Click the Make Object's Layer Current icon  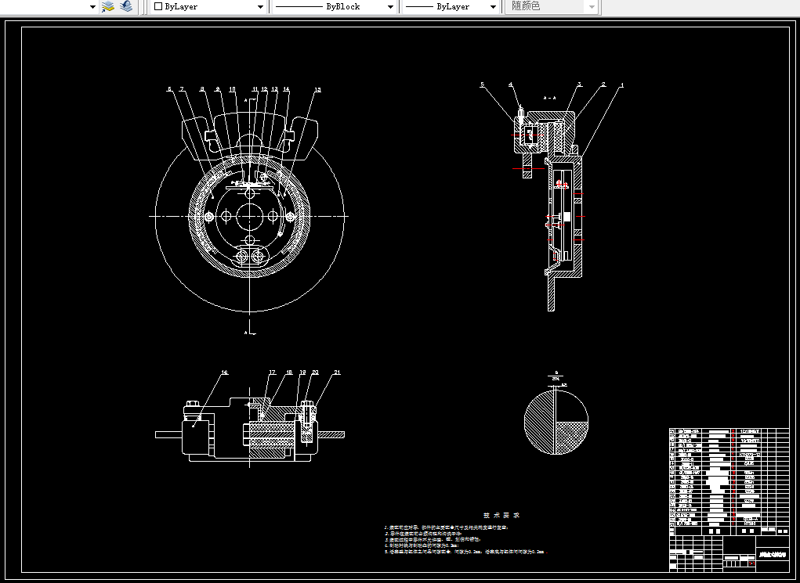[x=107, y=6]
